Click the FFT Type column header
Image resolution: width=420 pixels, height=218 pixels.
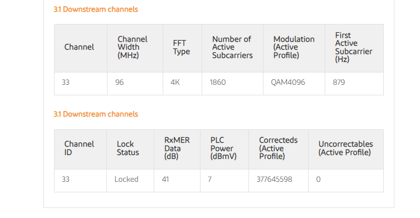(x=182, y=47)
